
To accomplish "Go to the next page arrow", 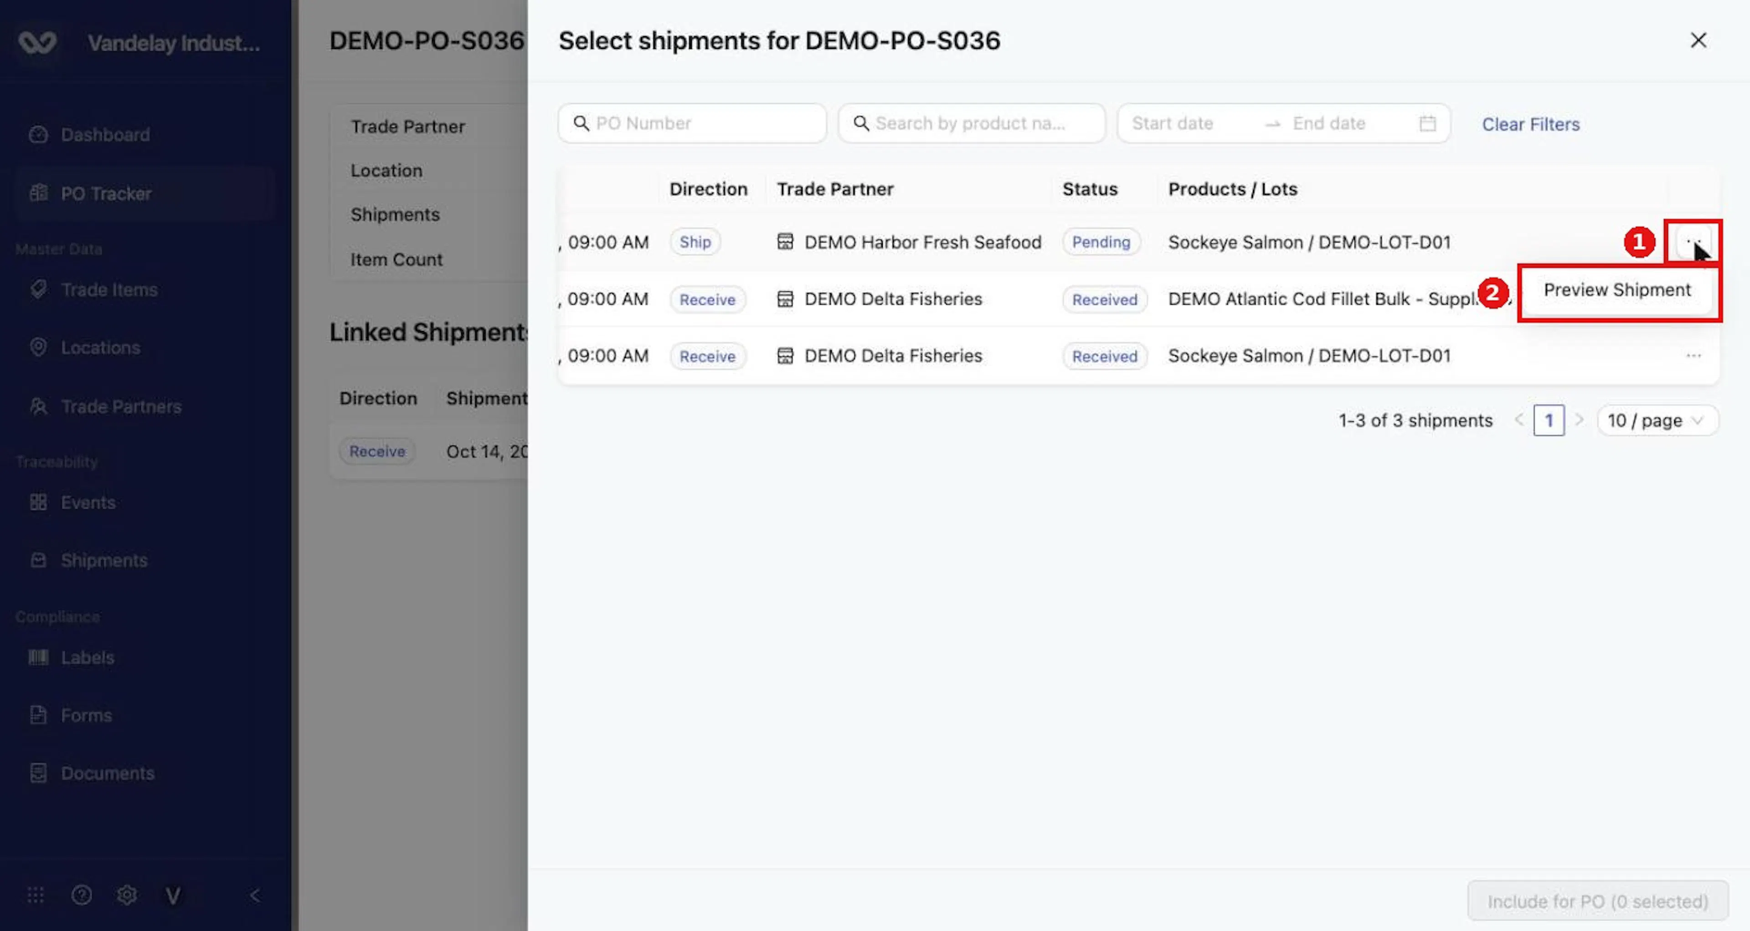I will (x=1580, y=420).
